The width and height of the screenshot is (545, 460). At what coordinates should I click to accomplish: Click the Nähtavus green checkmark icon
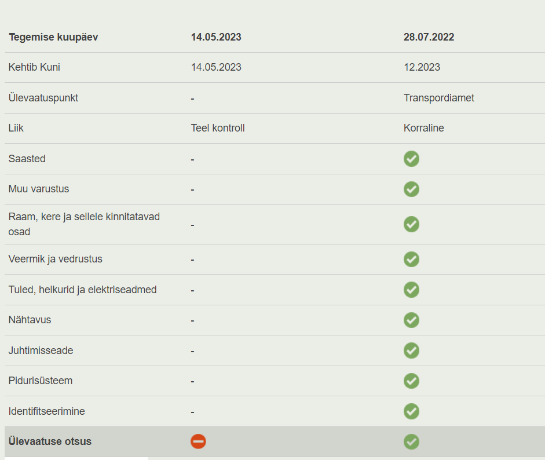[x=411, y=320]
